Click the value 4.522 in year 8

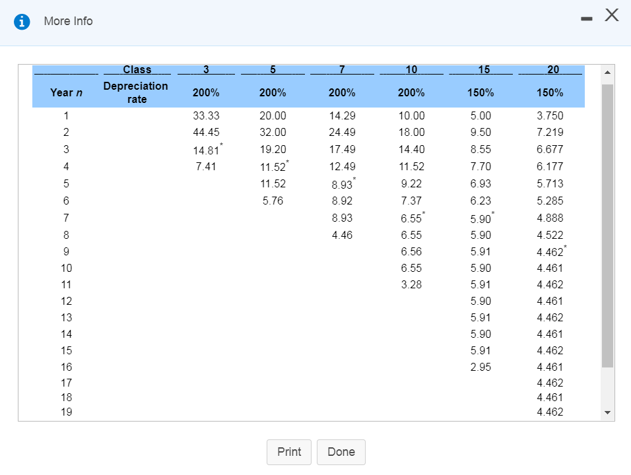550,236
